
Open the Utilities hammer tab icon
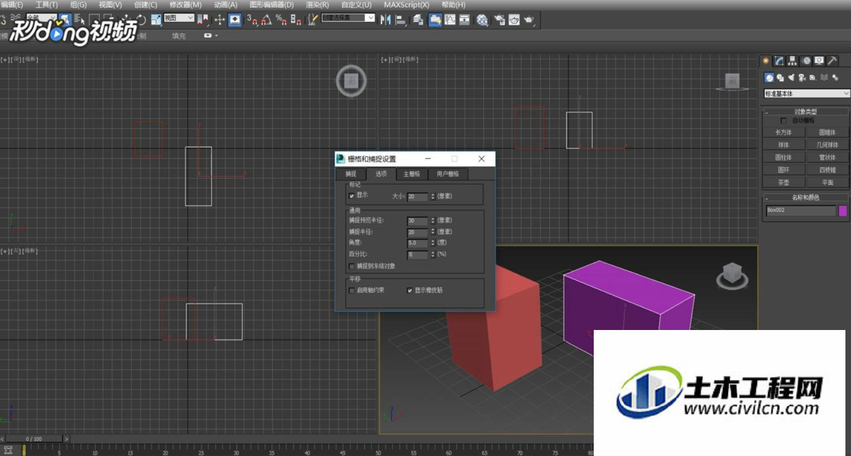tap(832, 61)
